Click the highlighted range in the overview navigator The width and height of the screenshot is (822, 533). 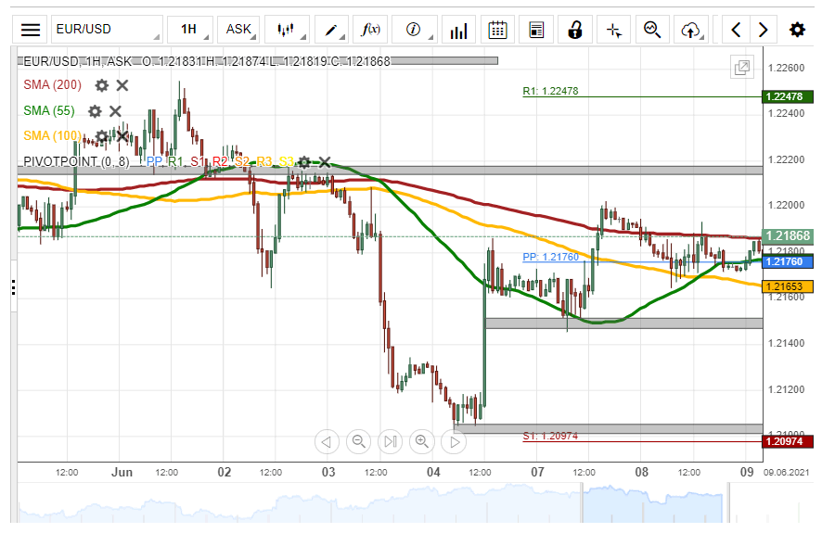click(x=653, y=502)
